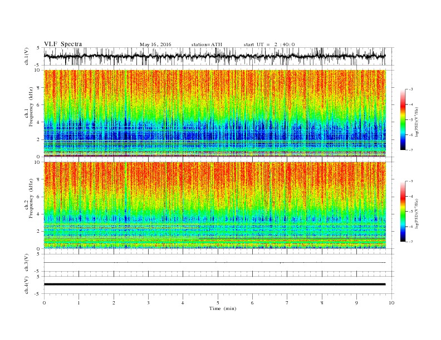Click the '2' tick on time axis
The image size is (441, 340).
coord(114,303)
